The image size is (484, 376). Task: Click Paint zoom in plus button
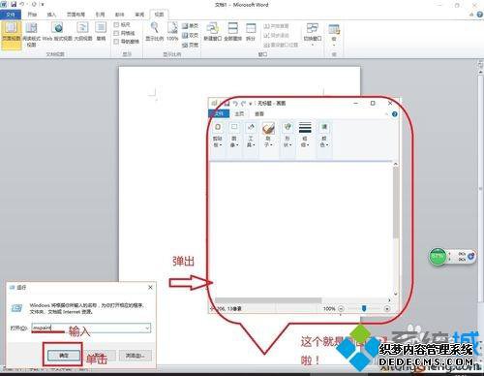coord(387,309)
